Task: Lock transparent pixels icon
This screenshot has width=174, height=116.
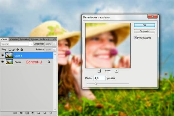Action: click(x=10, y=49)
